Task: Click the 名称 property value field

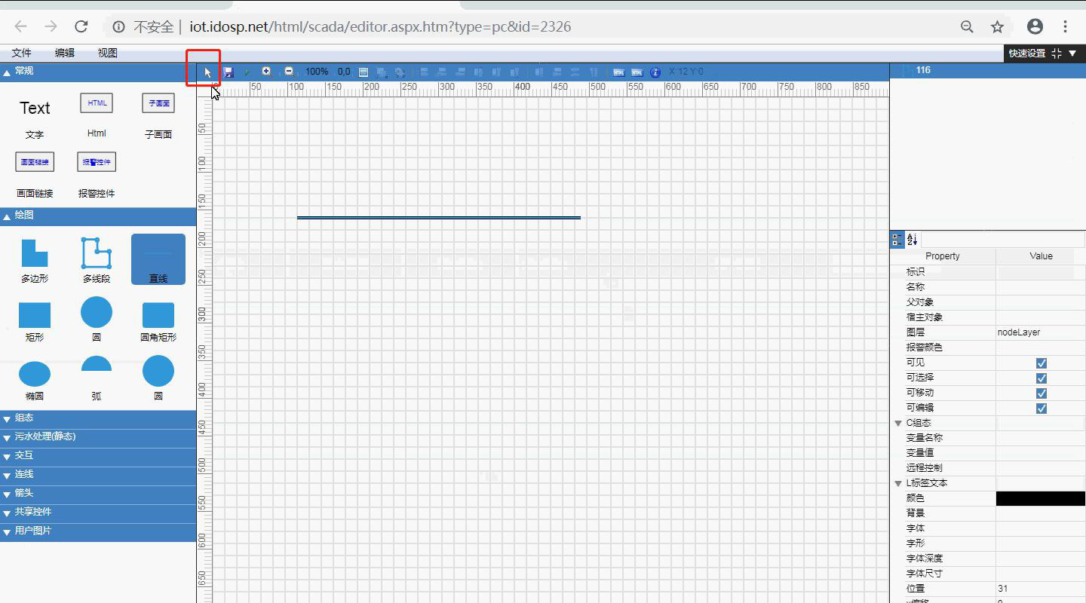Action: coord(1040,287)
